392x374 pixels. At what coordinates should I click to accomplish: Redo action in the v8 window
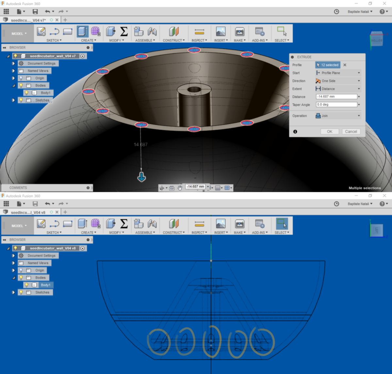(x=61, y=203)
